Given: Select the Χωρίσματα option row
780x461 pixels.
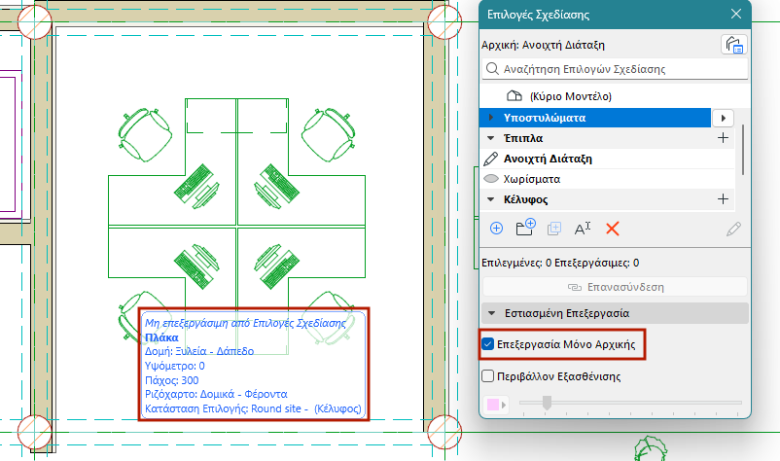Looking at the screenshot, I should 607,179.
